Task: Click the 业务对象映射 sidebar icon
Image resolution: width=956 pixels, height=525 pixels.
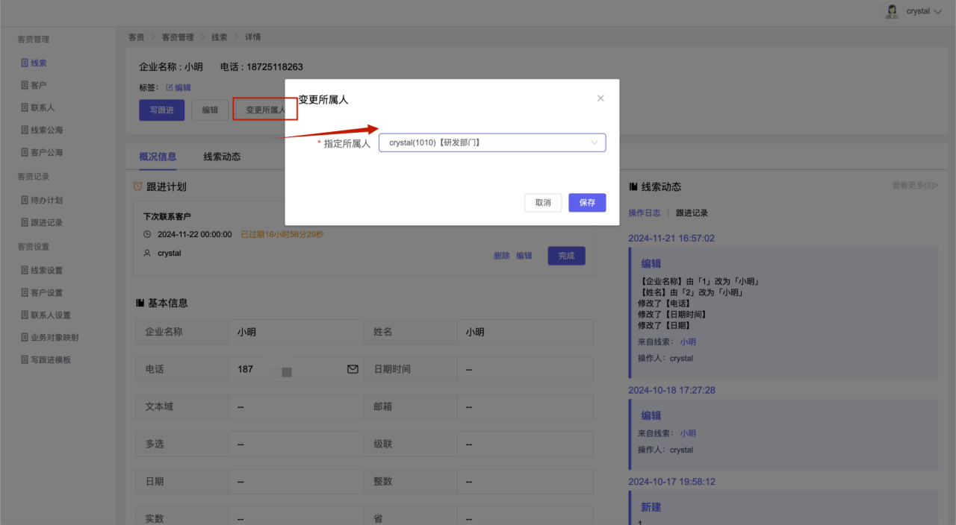Action: [x=25, y=337]
